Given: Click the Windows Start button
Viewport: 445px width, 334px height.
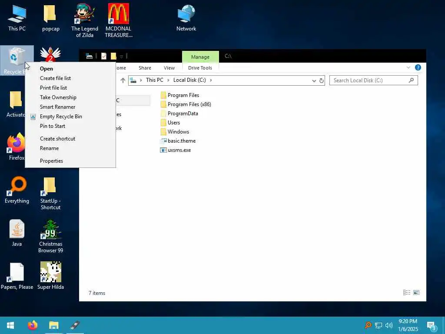Looking at the screenshot, I should (x=10, y=325).
